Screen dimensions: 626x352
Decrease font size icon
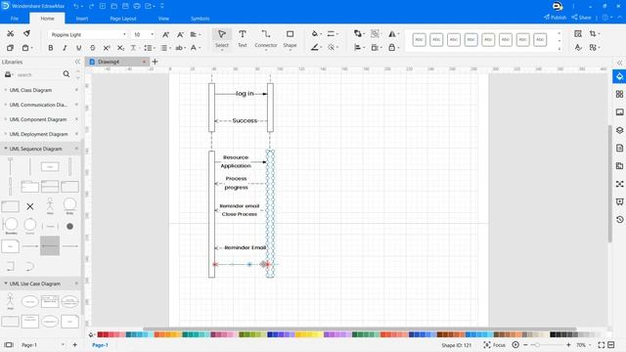tap(180, 35)
